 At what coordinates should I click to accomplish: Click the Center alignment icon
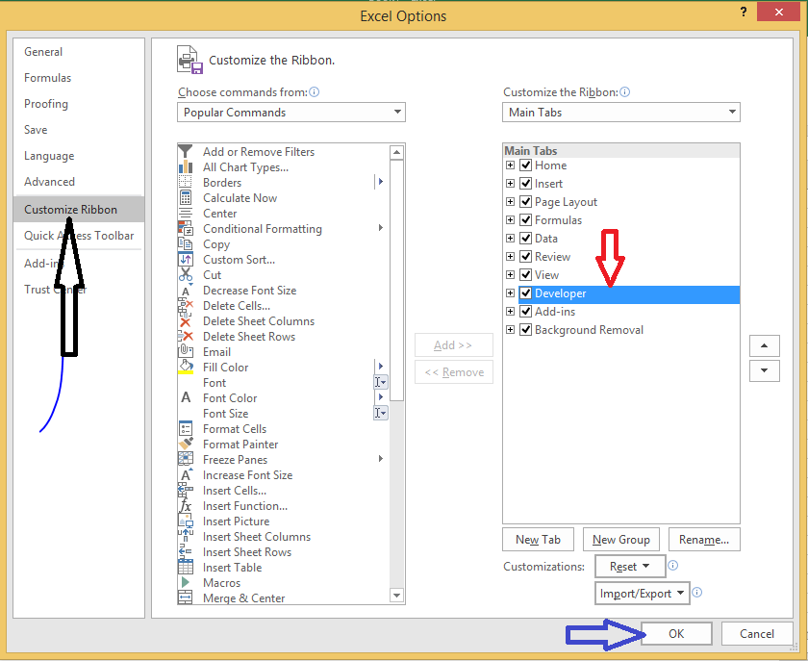coord(185,213)
